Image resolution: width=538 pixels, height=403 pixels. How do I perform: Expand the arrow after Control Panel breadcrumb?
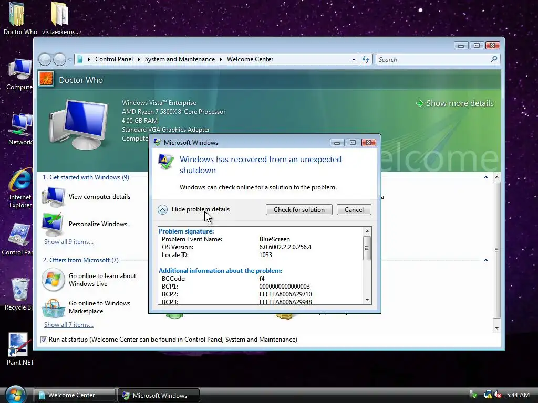139,59
